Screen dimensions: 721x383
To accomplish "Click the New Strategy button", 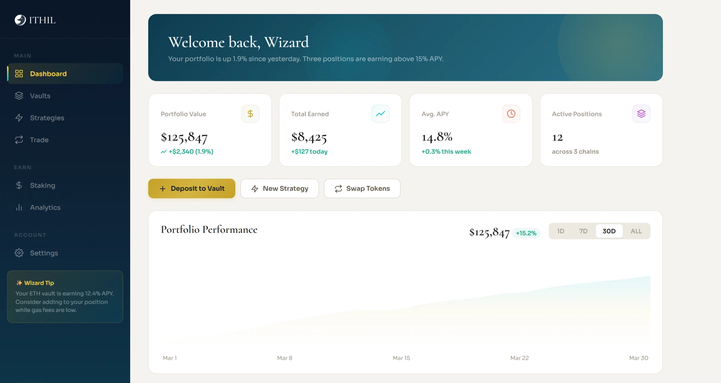I will (280, 188).
